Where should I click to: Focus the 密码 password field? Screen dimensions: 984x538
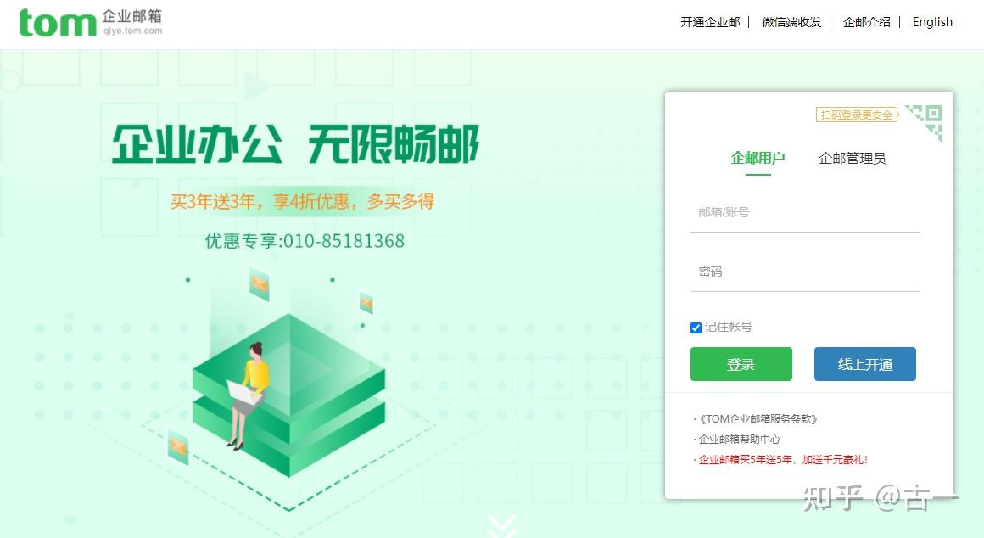point(804,272)
